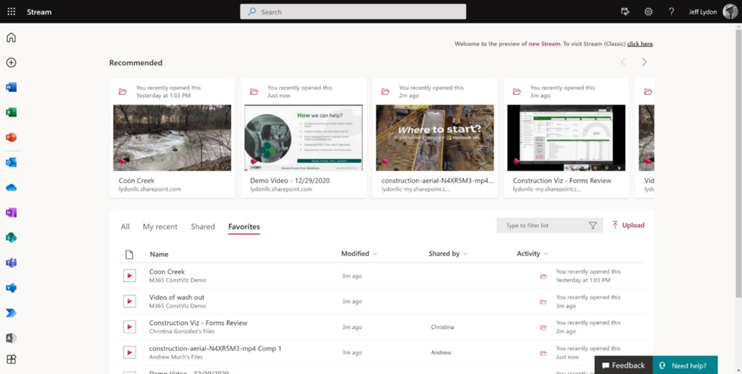Open PowerPoint in the sidebar
The image size is (742, 374).
tap(11, 138)
